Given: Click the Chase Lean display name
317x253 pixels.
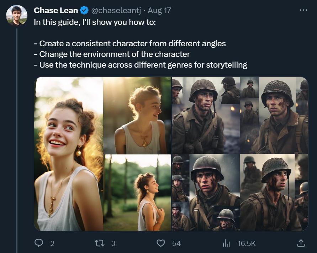Looking at the screenshot, I should click(x=56, y=10).
